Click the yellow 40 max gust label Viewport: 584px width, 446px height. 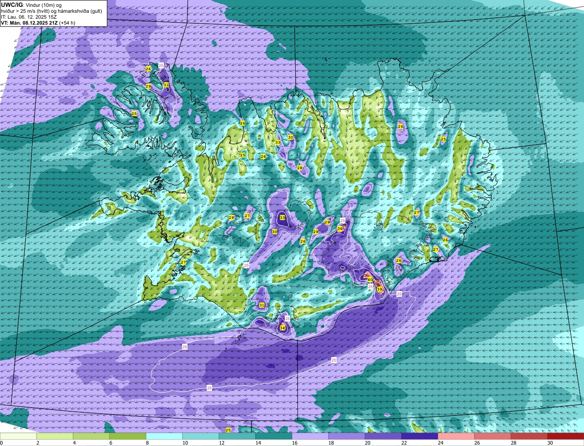370,280
